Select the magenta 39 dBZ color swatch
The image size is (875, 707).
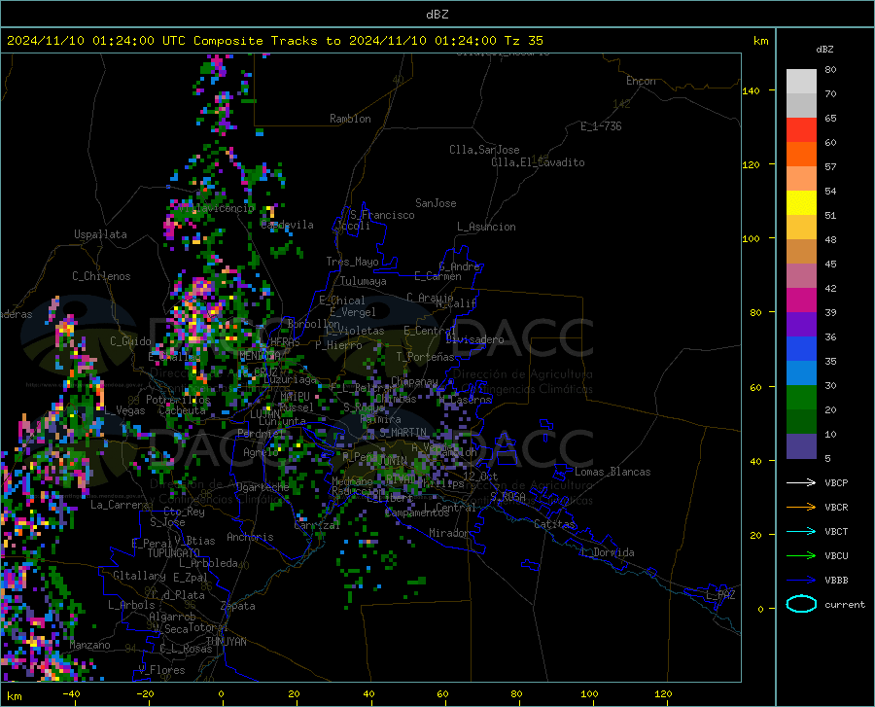801,300
